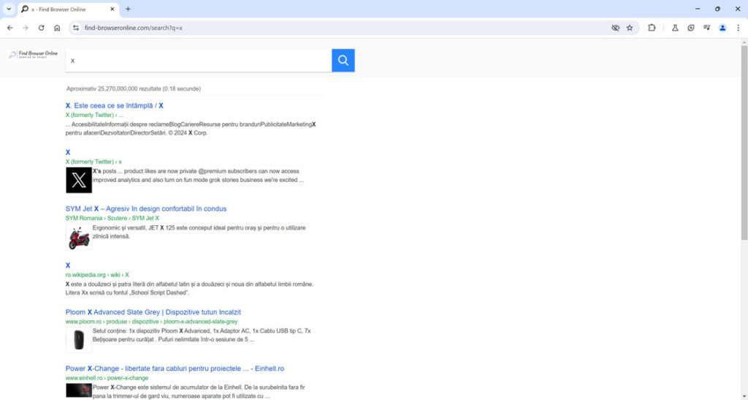Click 'SYM Romania › Scutere › SYM Jet X' breadcrumb

pyautogui.click(x=112, y=218)
